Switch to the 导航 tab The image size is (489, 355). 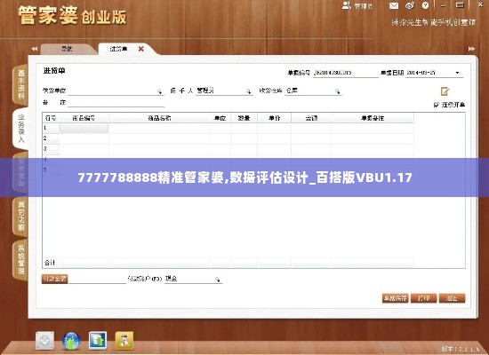click(67, 49)
